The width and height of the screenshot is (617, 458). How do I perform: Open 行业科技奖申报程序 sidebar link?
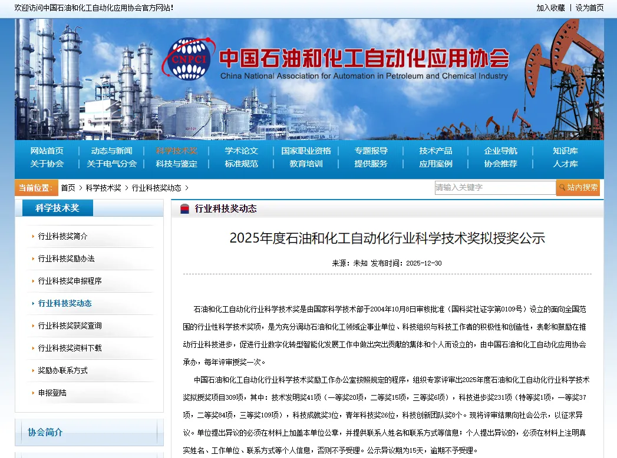[70, 281]
